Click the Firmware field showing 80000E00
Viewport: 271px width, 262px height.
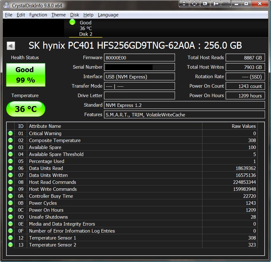[139, 58]
